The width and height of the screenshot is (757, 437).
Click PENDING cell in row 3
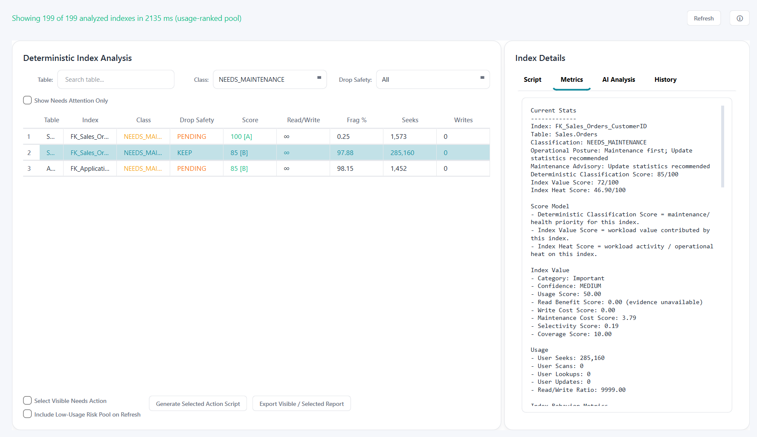(197, 169)
